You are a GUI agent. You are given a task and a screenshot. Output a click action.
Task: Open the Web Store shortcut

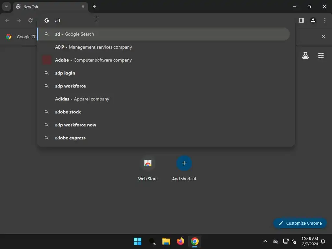[148, 168]
